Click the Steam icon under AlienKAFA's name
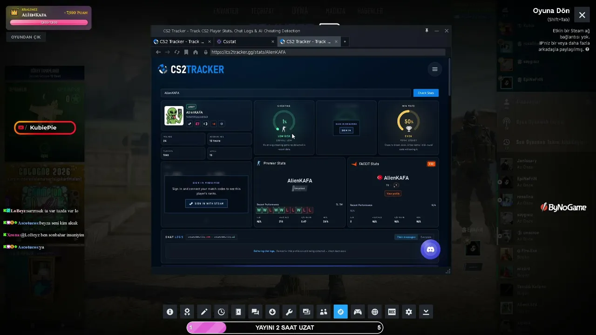This screenshot has width=596, height=335. tap(190, 124)
